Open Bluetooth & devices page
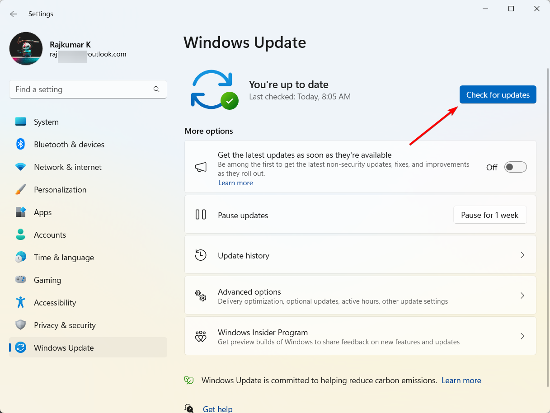The height and width of the screenshot is (413, 550). point(88,145)
